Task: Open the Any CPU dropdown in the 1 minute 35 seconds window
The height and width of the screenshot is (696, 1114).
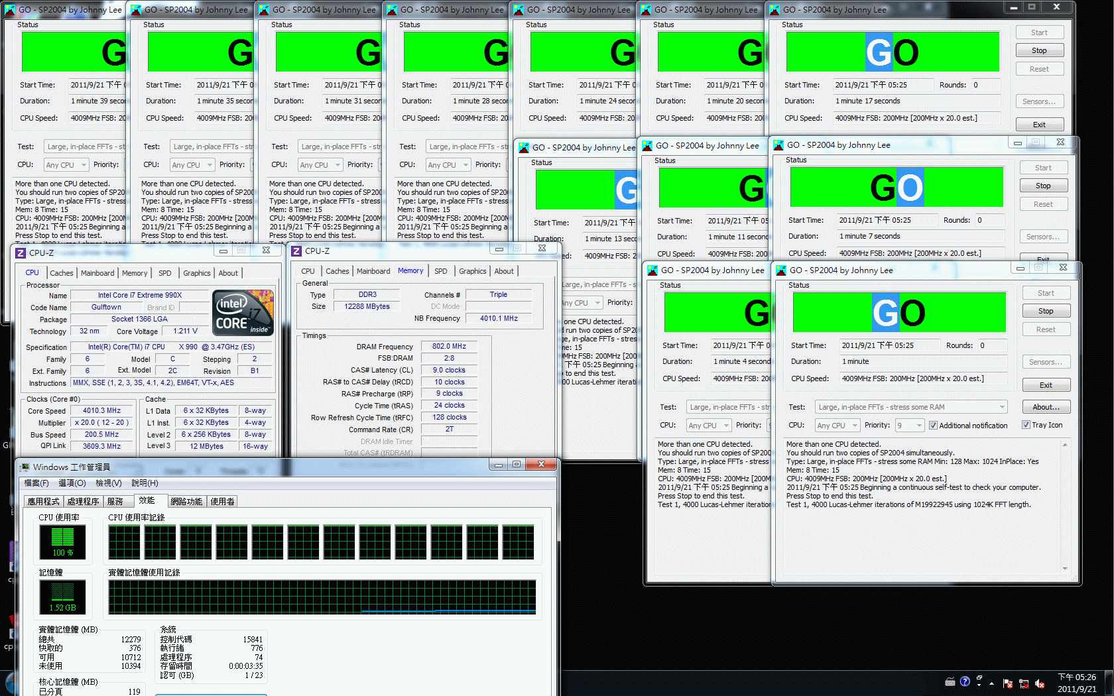Action: coord(192,165)
